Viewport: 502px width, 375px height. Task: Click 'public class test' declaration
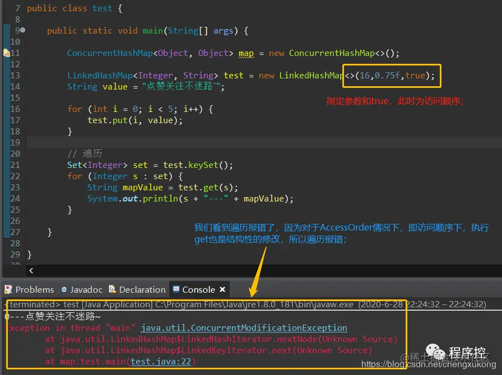pyautogui.click(x=69, y=8)
